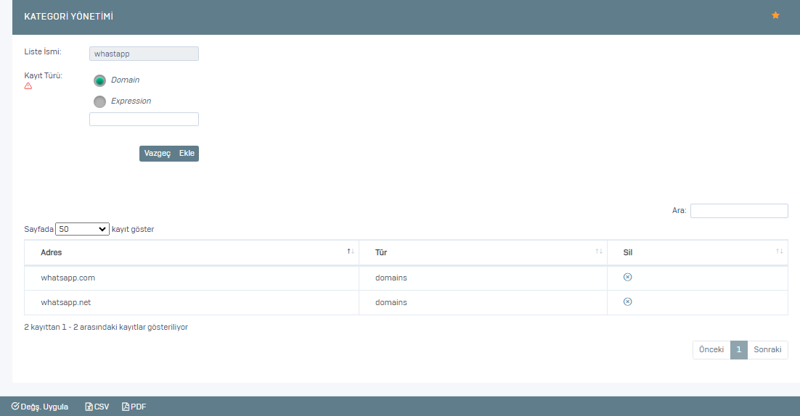Select page 1 in pagination
Viewport: 800px width, 416px height.
click(739, 349)
